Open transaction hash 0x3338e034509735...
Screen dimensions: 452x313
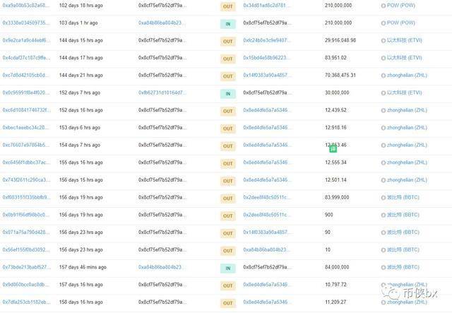click(x=26, y=23)
